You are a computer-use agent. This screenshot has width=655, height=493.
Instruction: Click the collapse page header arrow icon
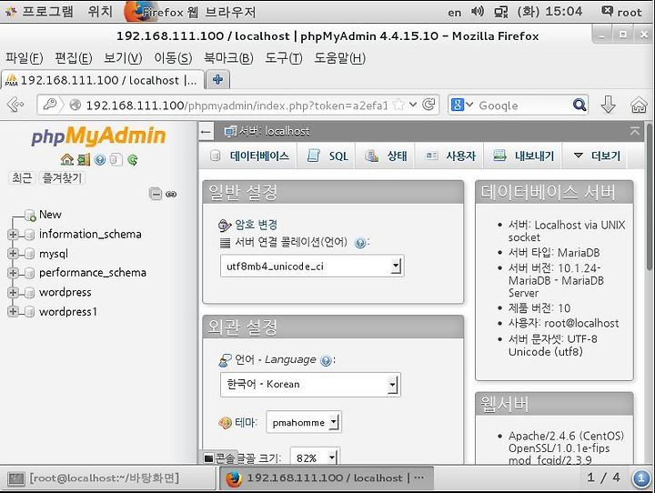635,131
